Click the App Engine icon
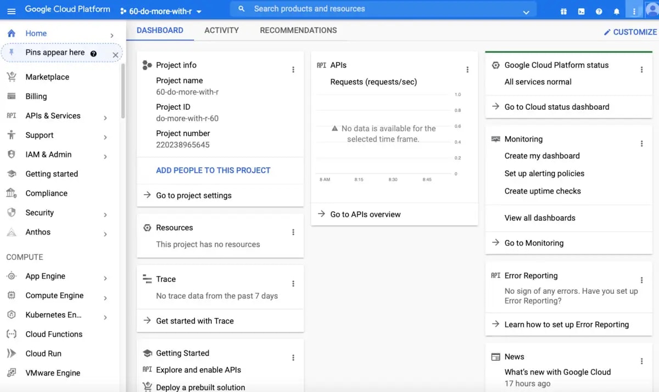The image size is (659, 392). tap(12, 276)
